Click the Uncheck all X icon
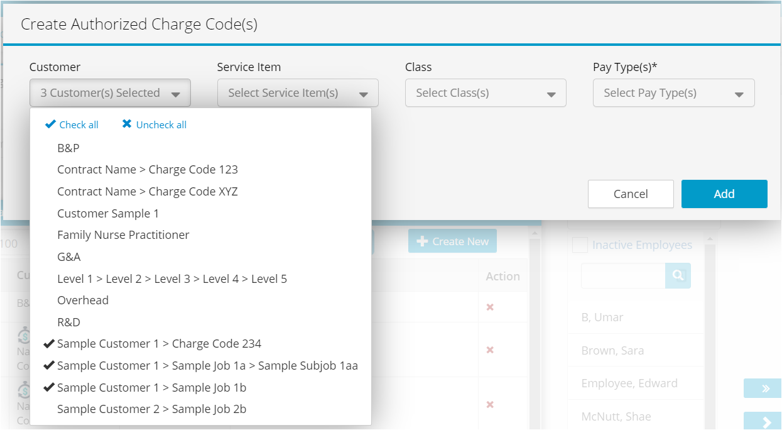The height and width of the screenshot is (430, 782). tap(128, 124)
